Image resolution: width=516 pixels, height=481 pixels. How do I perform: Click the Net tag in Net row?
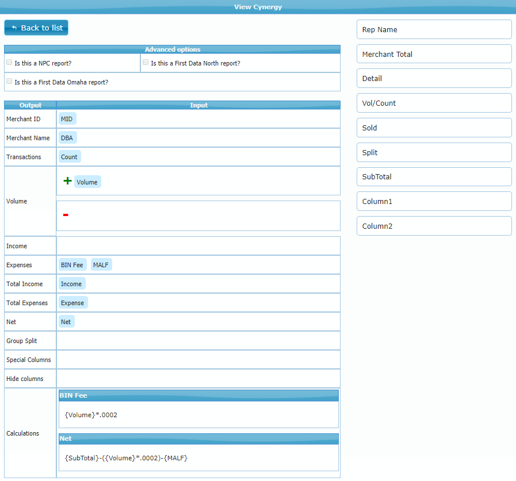(x=66, y=322)
